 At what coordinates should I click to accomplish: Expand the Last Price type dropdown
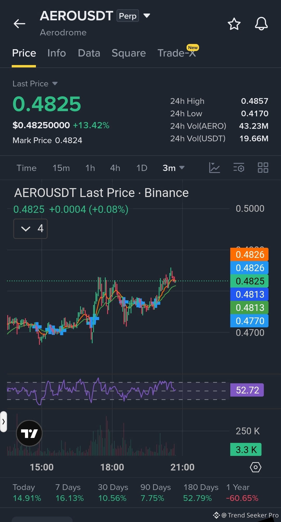click(x=55, y=84)
